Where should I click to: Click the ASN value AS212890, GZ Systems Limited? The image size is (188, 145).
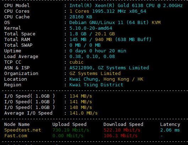tap(109, 68)
